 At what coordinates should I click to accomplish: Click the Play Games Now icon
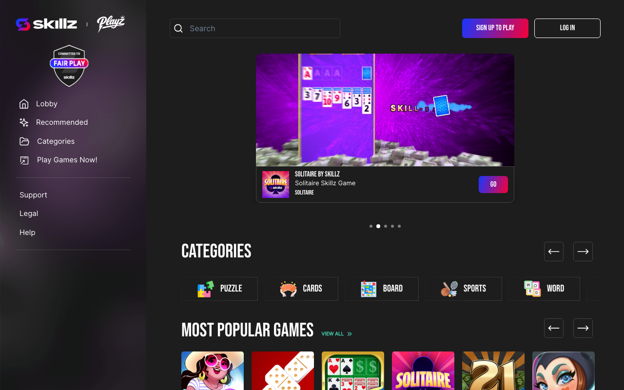point(24,160)
